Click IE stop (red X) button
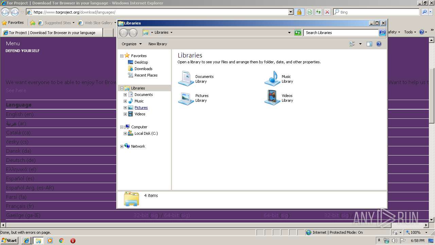This screenshot has height=245, width=435. tap(327, 12)
